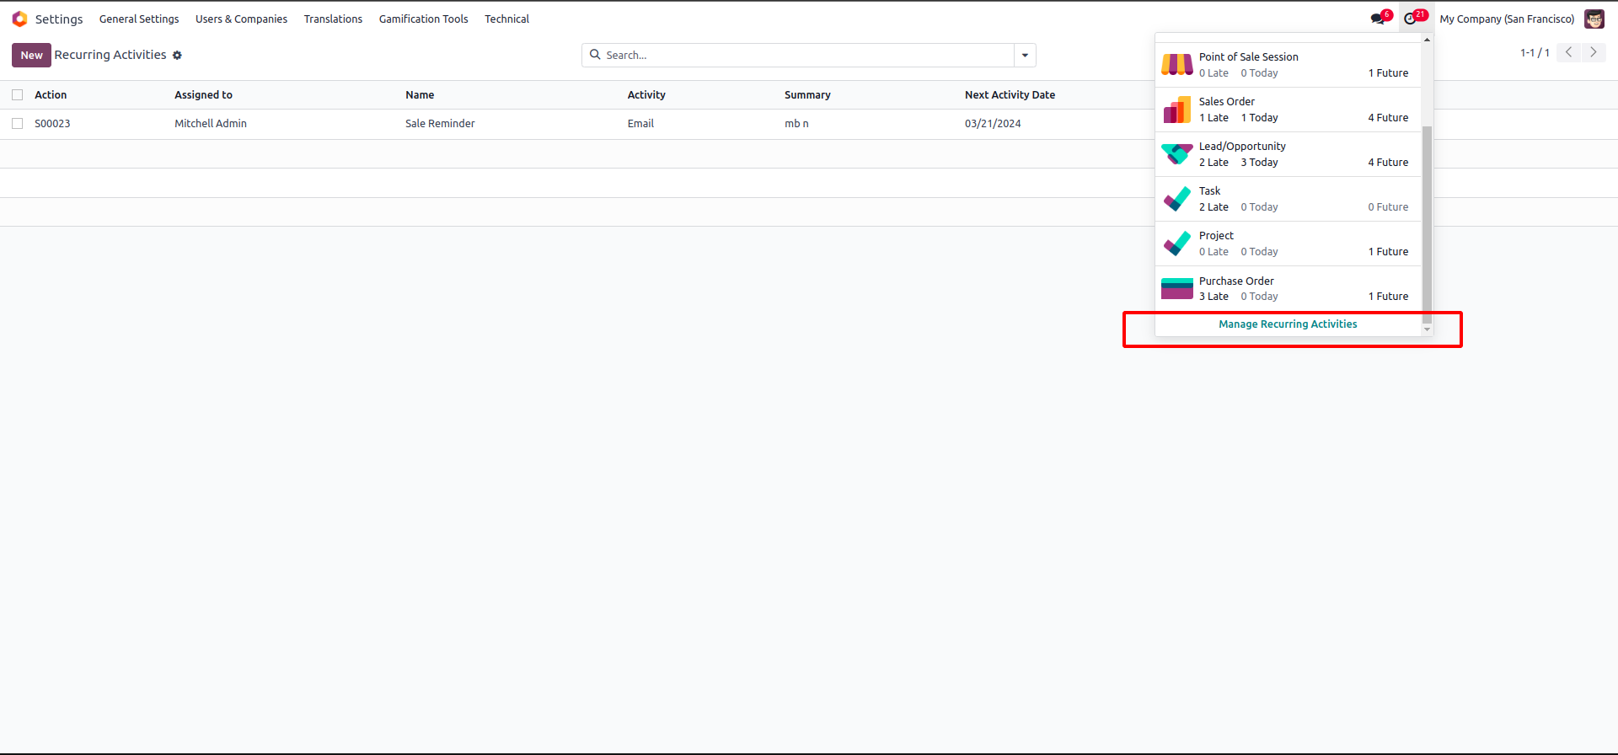
Task: Click the New button
Action: pyautogui.click(x=31, y=55)
